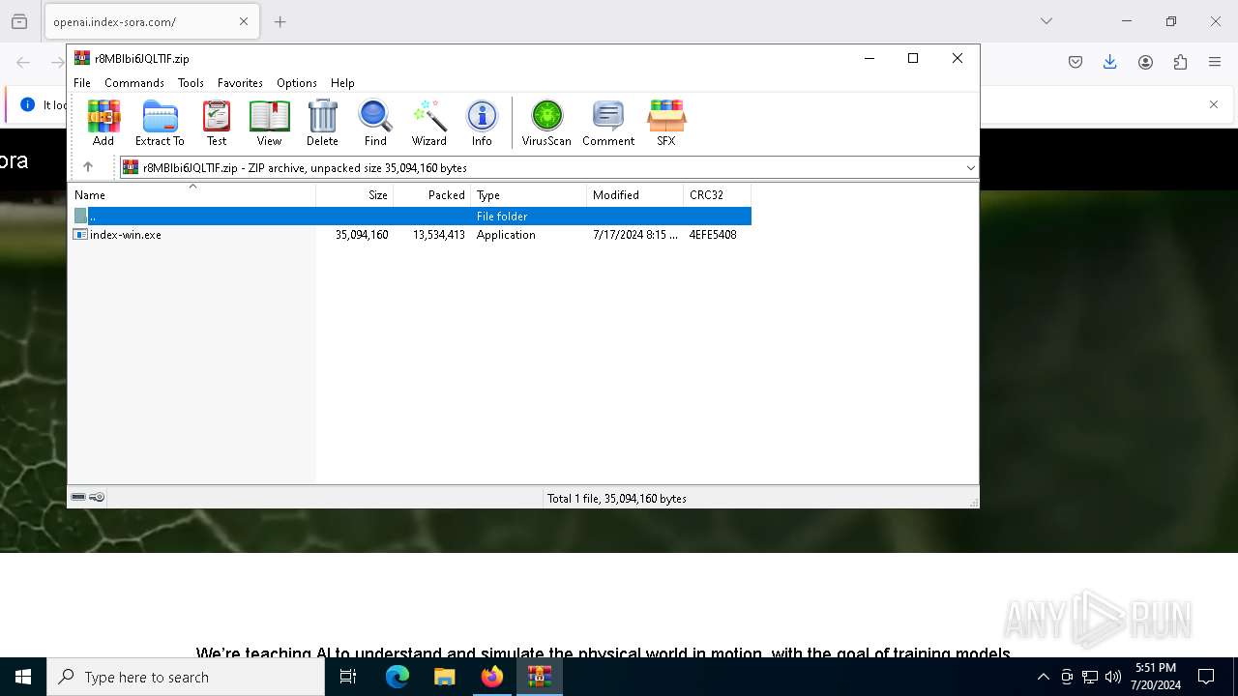
Task: Launch Microsoft Edge from taskbar
Action: [398, 677]
